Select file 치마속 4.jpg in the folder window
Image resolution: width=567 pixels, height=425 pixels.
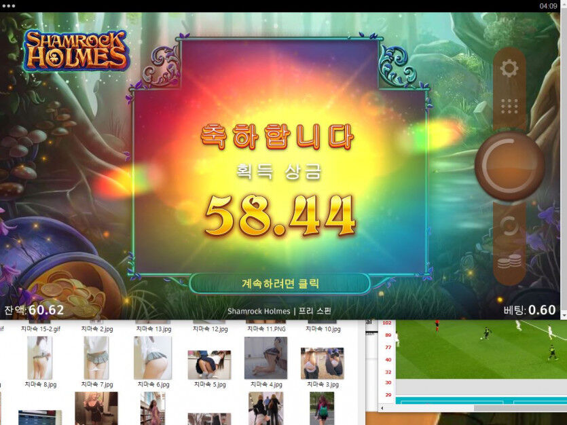(266, 362)
